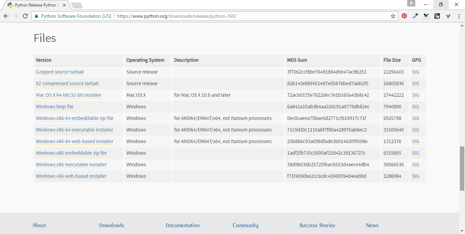This screenshot has width=465, height=234.
Task: Go back to the previous page
Action: (x=6, y=16)
